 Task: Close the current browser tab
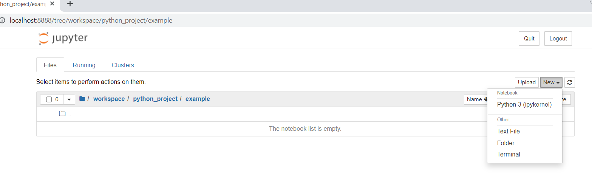click(52, 4)
